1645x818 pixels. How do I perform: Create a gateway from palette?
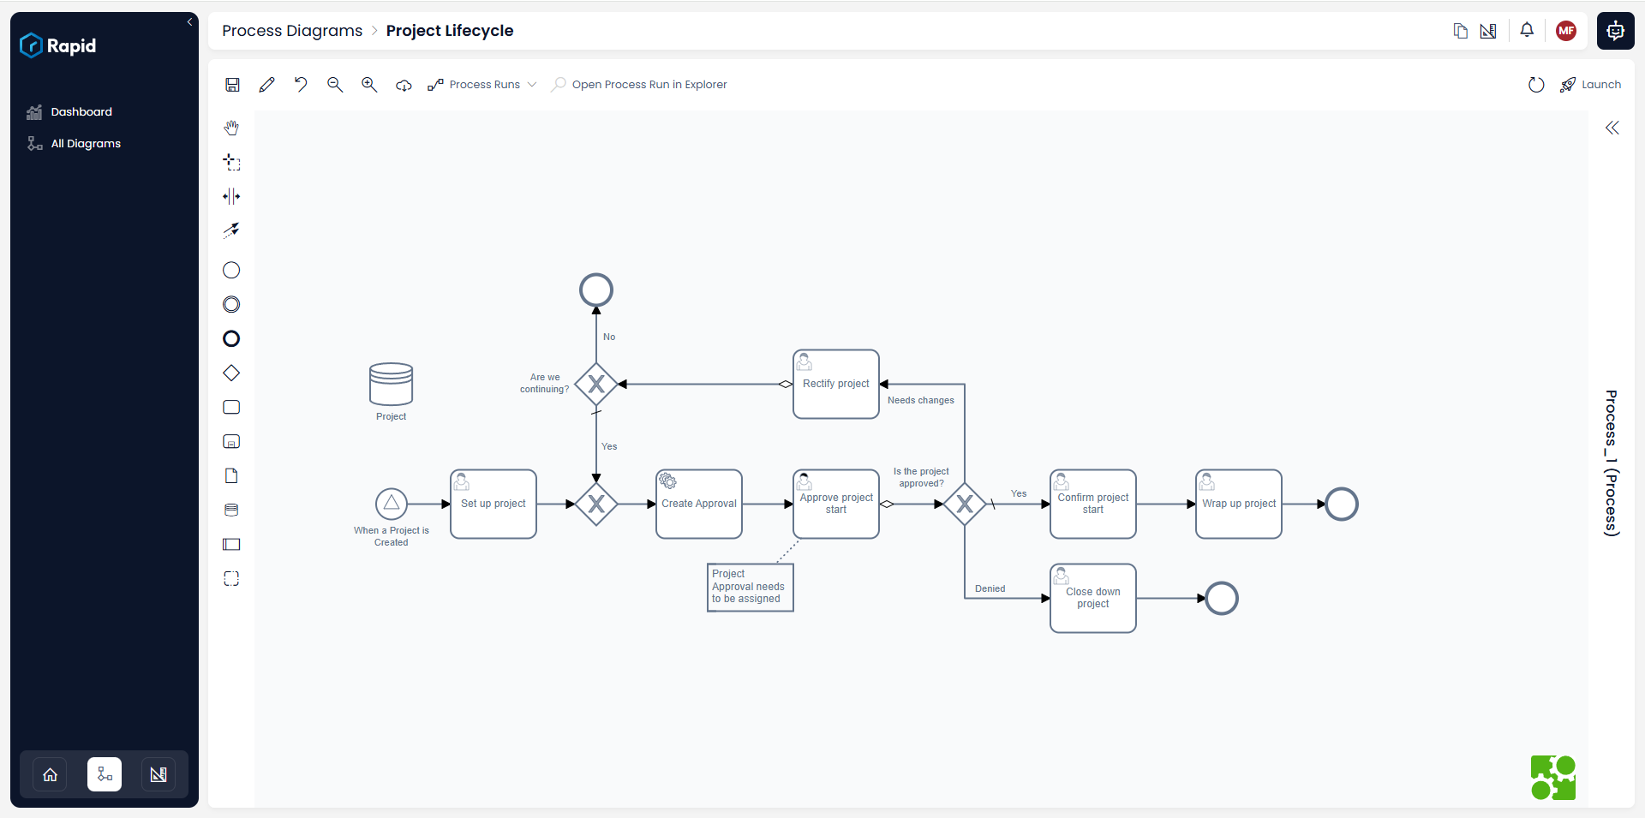click(231, 373)
